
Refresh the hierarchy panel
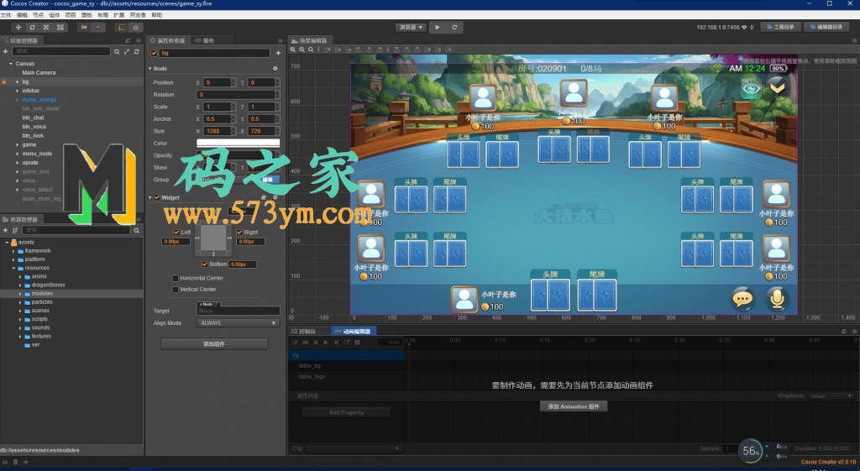(137, 51)
